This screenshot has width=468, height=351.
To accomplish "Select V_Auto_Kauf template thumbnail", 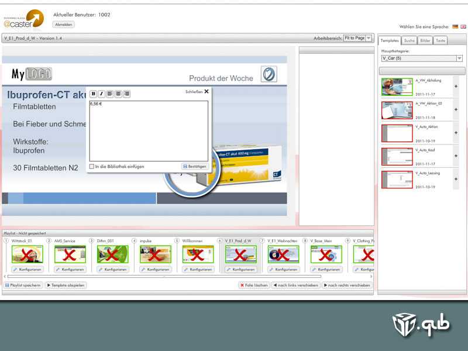I will click(397, 156).
